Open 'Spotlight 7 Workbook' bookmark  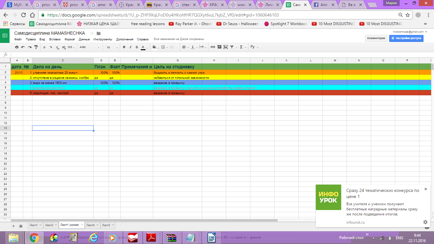286,24
